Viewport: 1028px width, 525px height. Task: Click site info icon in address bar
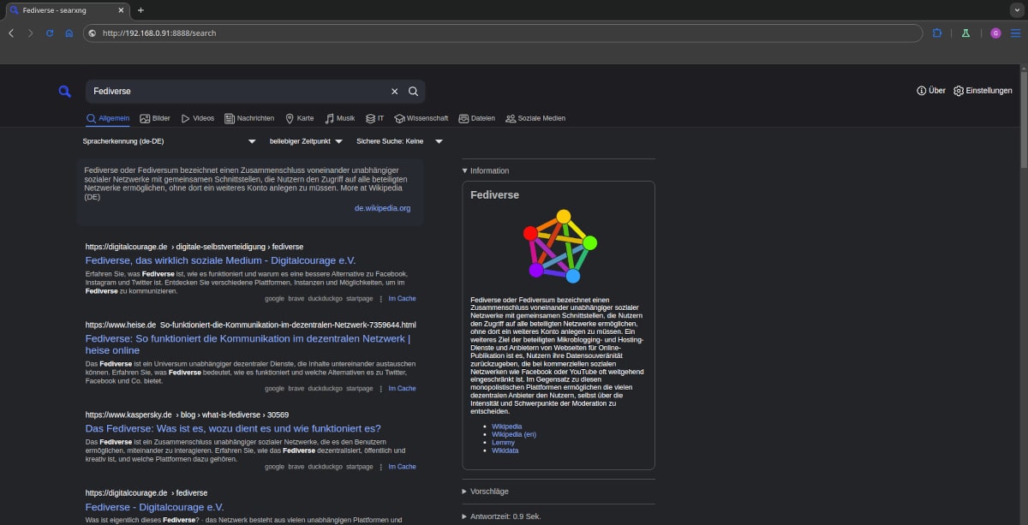93,33
